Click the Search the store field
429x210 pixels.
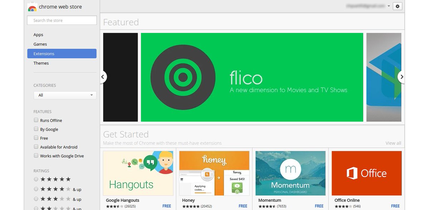pyautogui.click(x=62, y=20)
